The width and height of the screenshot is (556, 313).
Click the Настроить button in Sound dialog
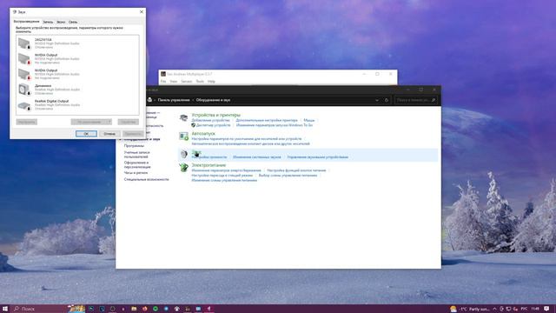tap(27, 122)
